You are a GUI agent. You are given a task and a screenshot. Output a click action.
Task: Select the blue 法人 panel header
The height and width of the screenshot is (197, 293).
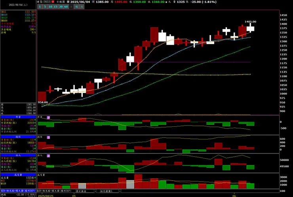tap(18, 155)
